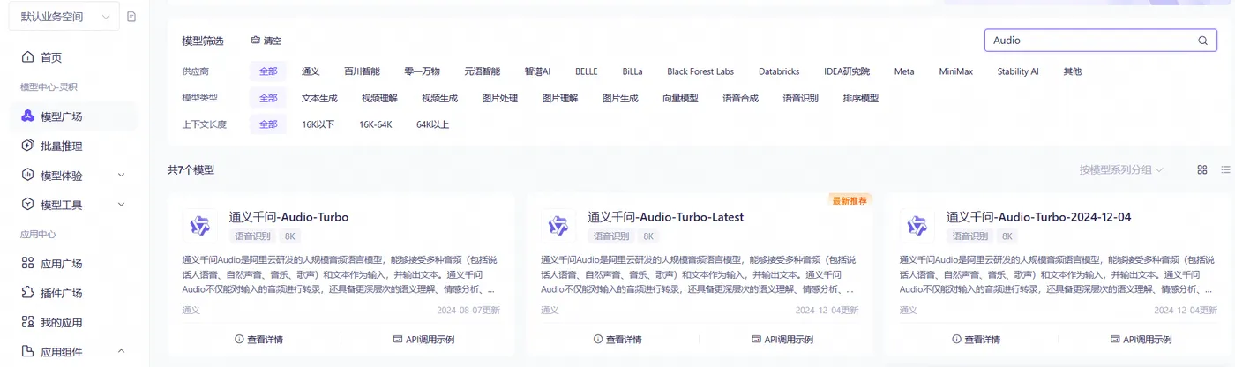This screenshot has height=367, width=1235.
Task: Filter provider by 智谱AI
Action: point(537,71)
